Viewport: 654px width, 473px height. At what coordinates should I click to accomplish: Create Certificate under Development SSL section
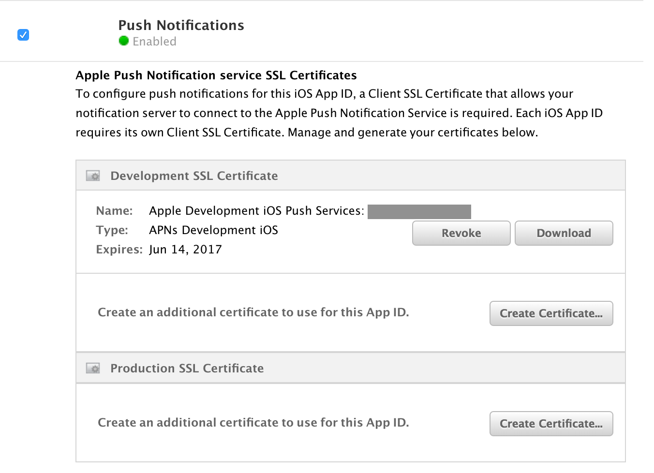pos(551,313)
